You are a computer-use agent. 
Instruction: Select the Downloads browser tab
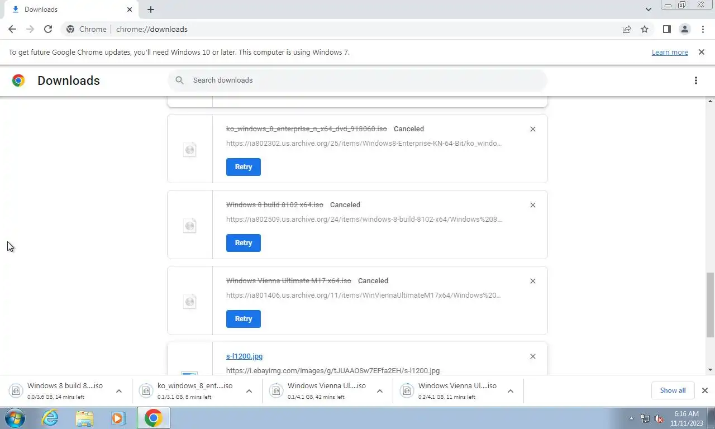click(70, 9)
